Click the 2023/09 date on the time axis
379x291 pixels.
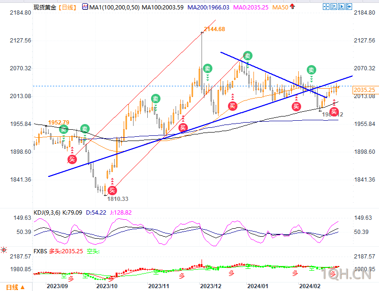click(57, 286)
